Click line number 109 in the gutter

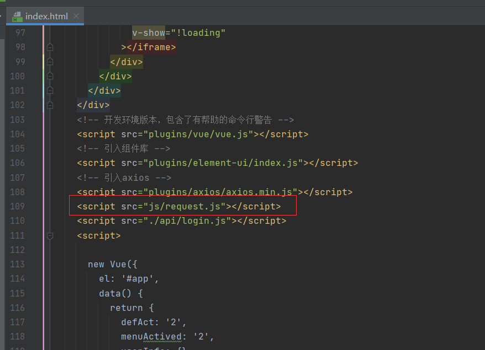[17, 206]
